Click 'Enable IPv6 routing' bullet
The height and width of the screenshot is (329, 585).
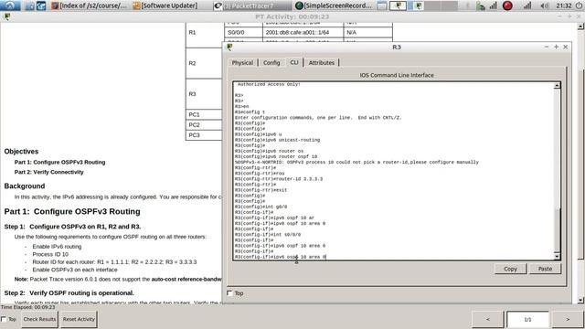[x=57, y=247]
